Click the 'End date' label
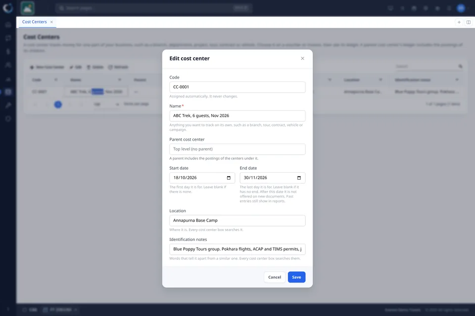This screenshot has width=475, height=316. tap(248, 168)
